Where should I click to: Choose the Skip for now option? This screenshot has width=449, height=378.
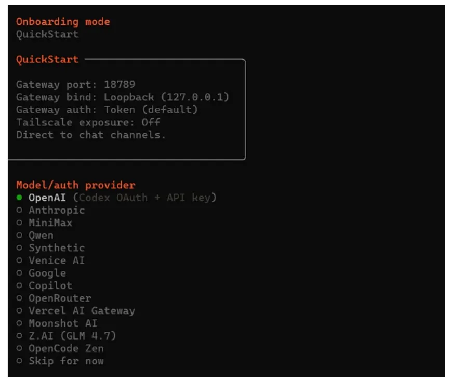[x=65, y=361]
